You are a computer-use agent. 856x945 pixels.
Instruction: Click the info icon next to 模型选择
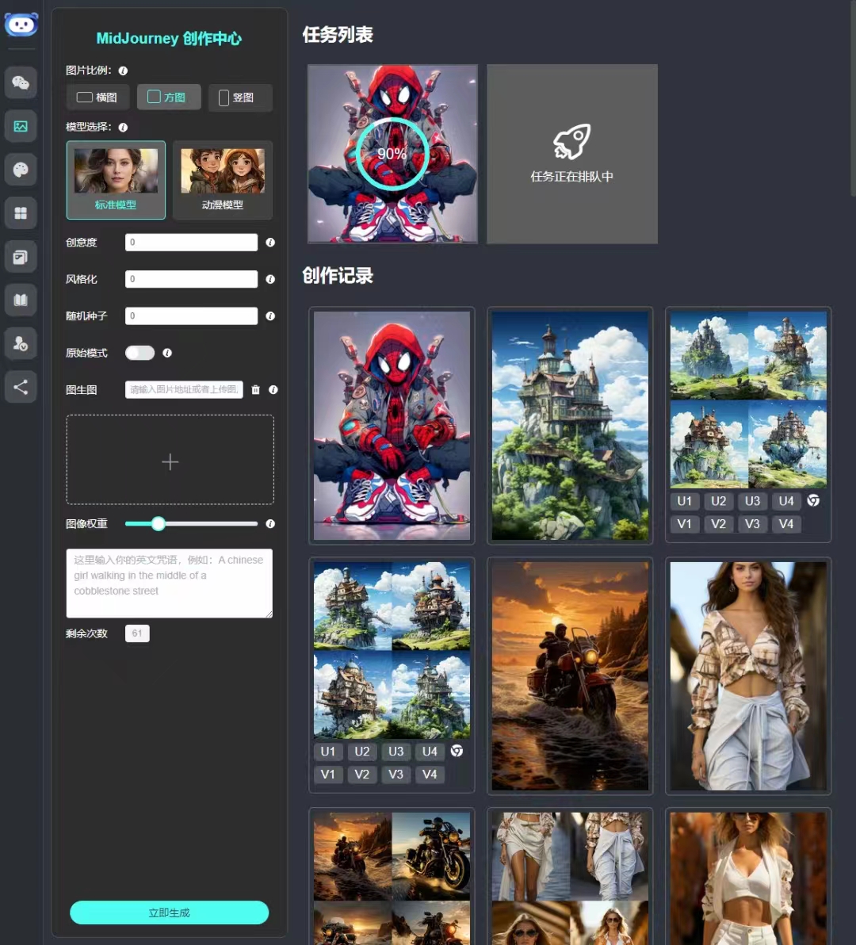124,127
